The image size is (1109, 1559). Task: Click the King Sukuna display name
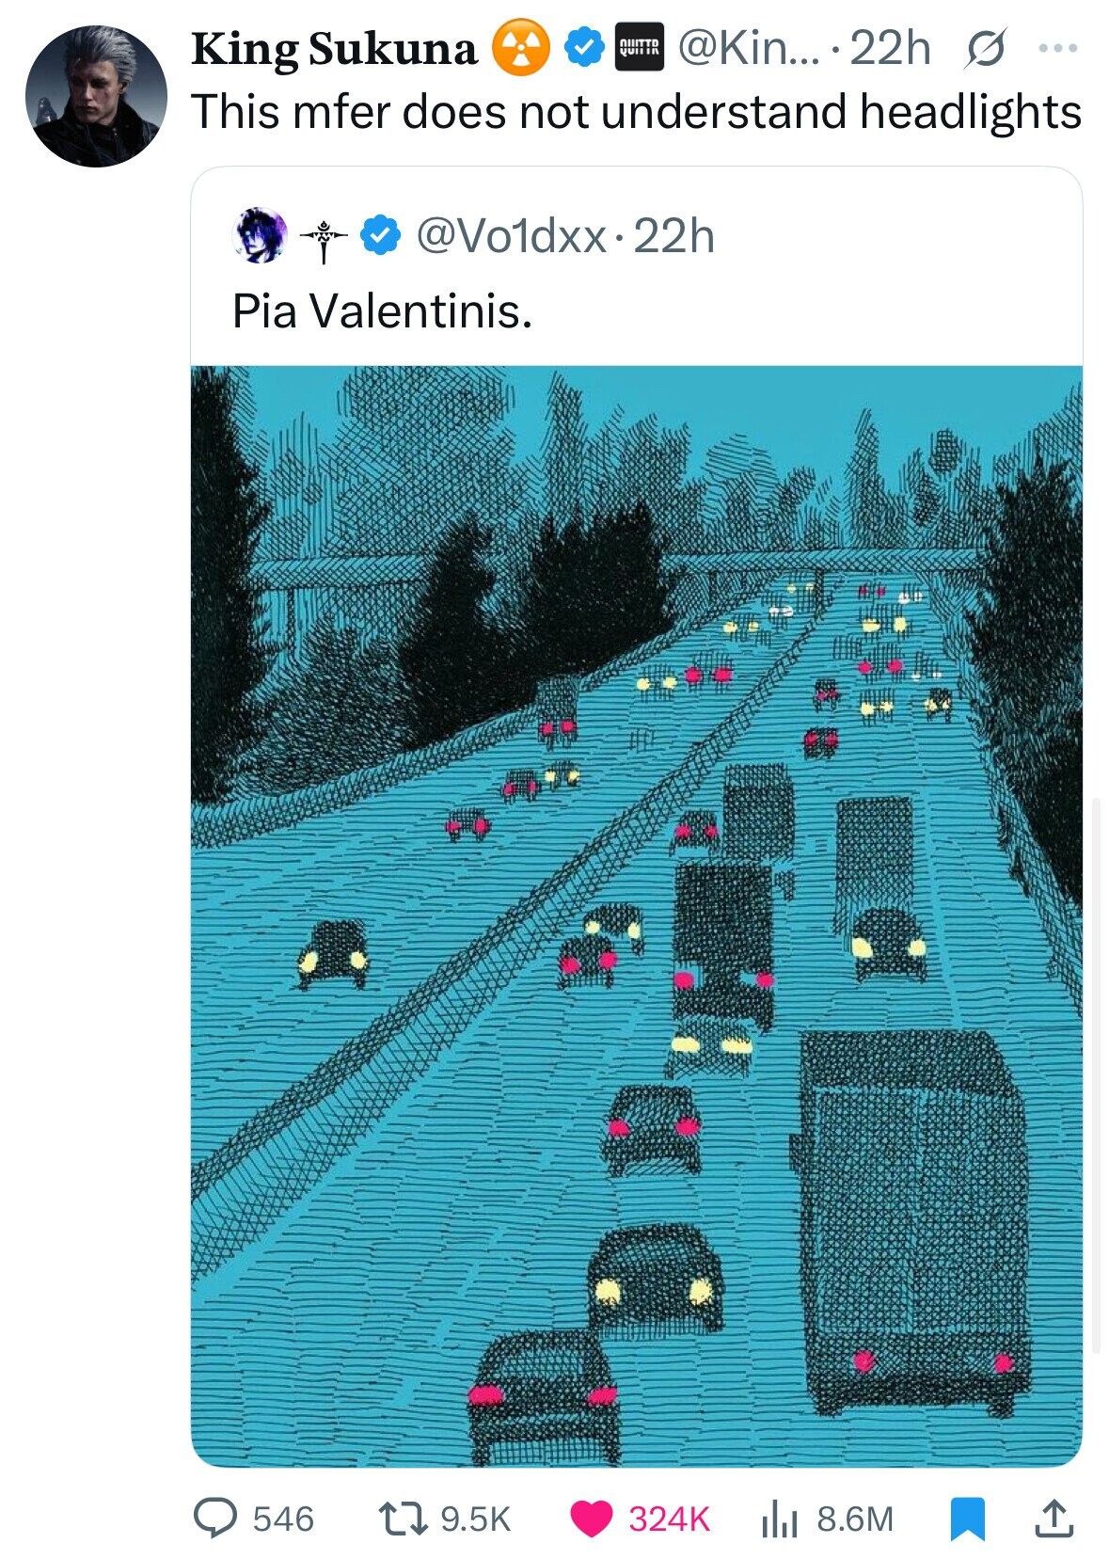[x=334, y=49]
